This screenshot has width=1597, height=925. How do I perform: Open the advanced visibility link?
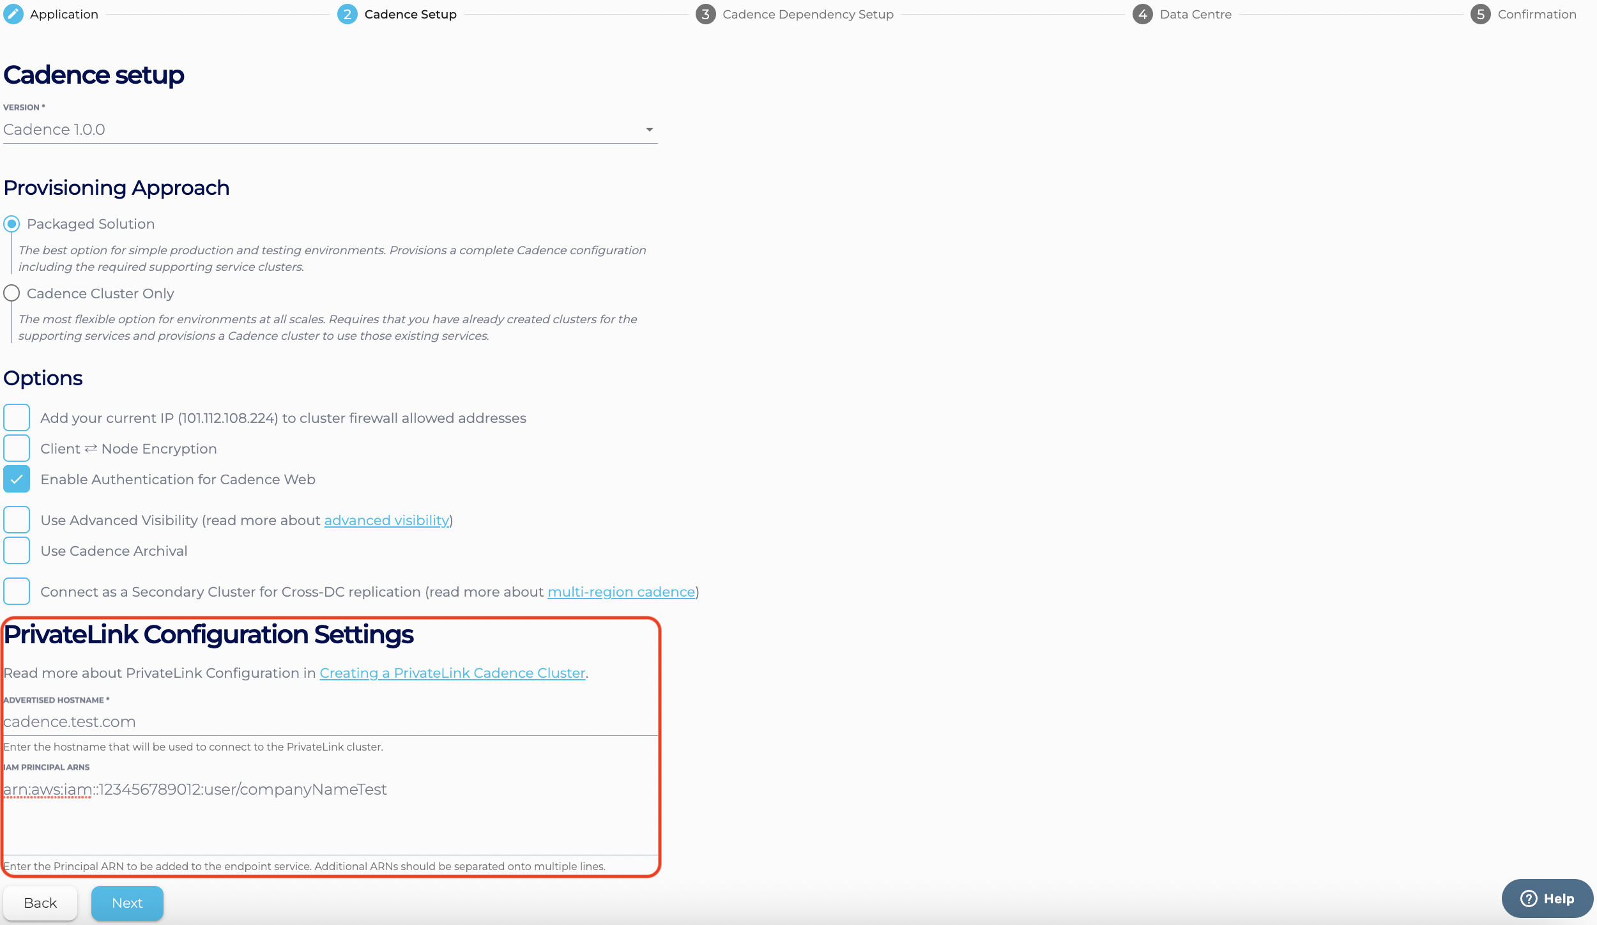(386, 521)
